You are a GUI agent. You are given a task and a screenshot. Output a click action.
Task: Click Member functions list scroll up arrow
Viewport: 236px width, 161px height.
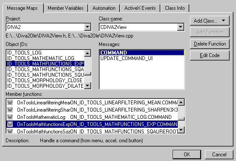point(181,102)
